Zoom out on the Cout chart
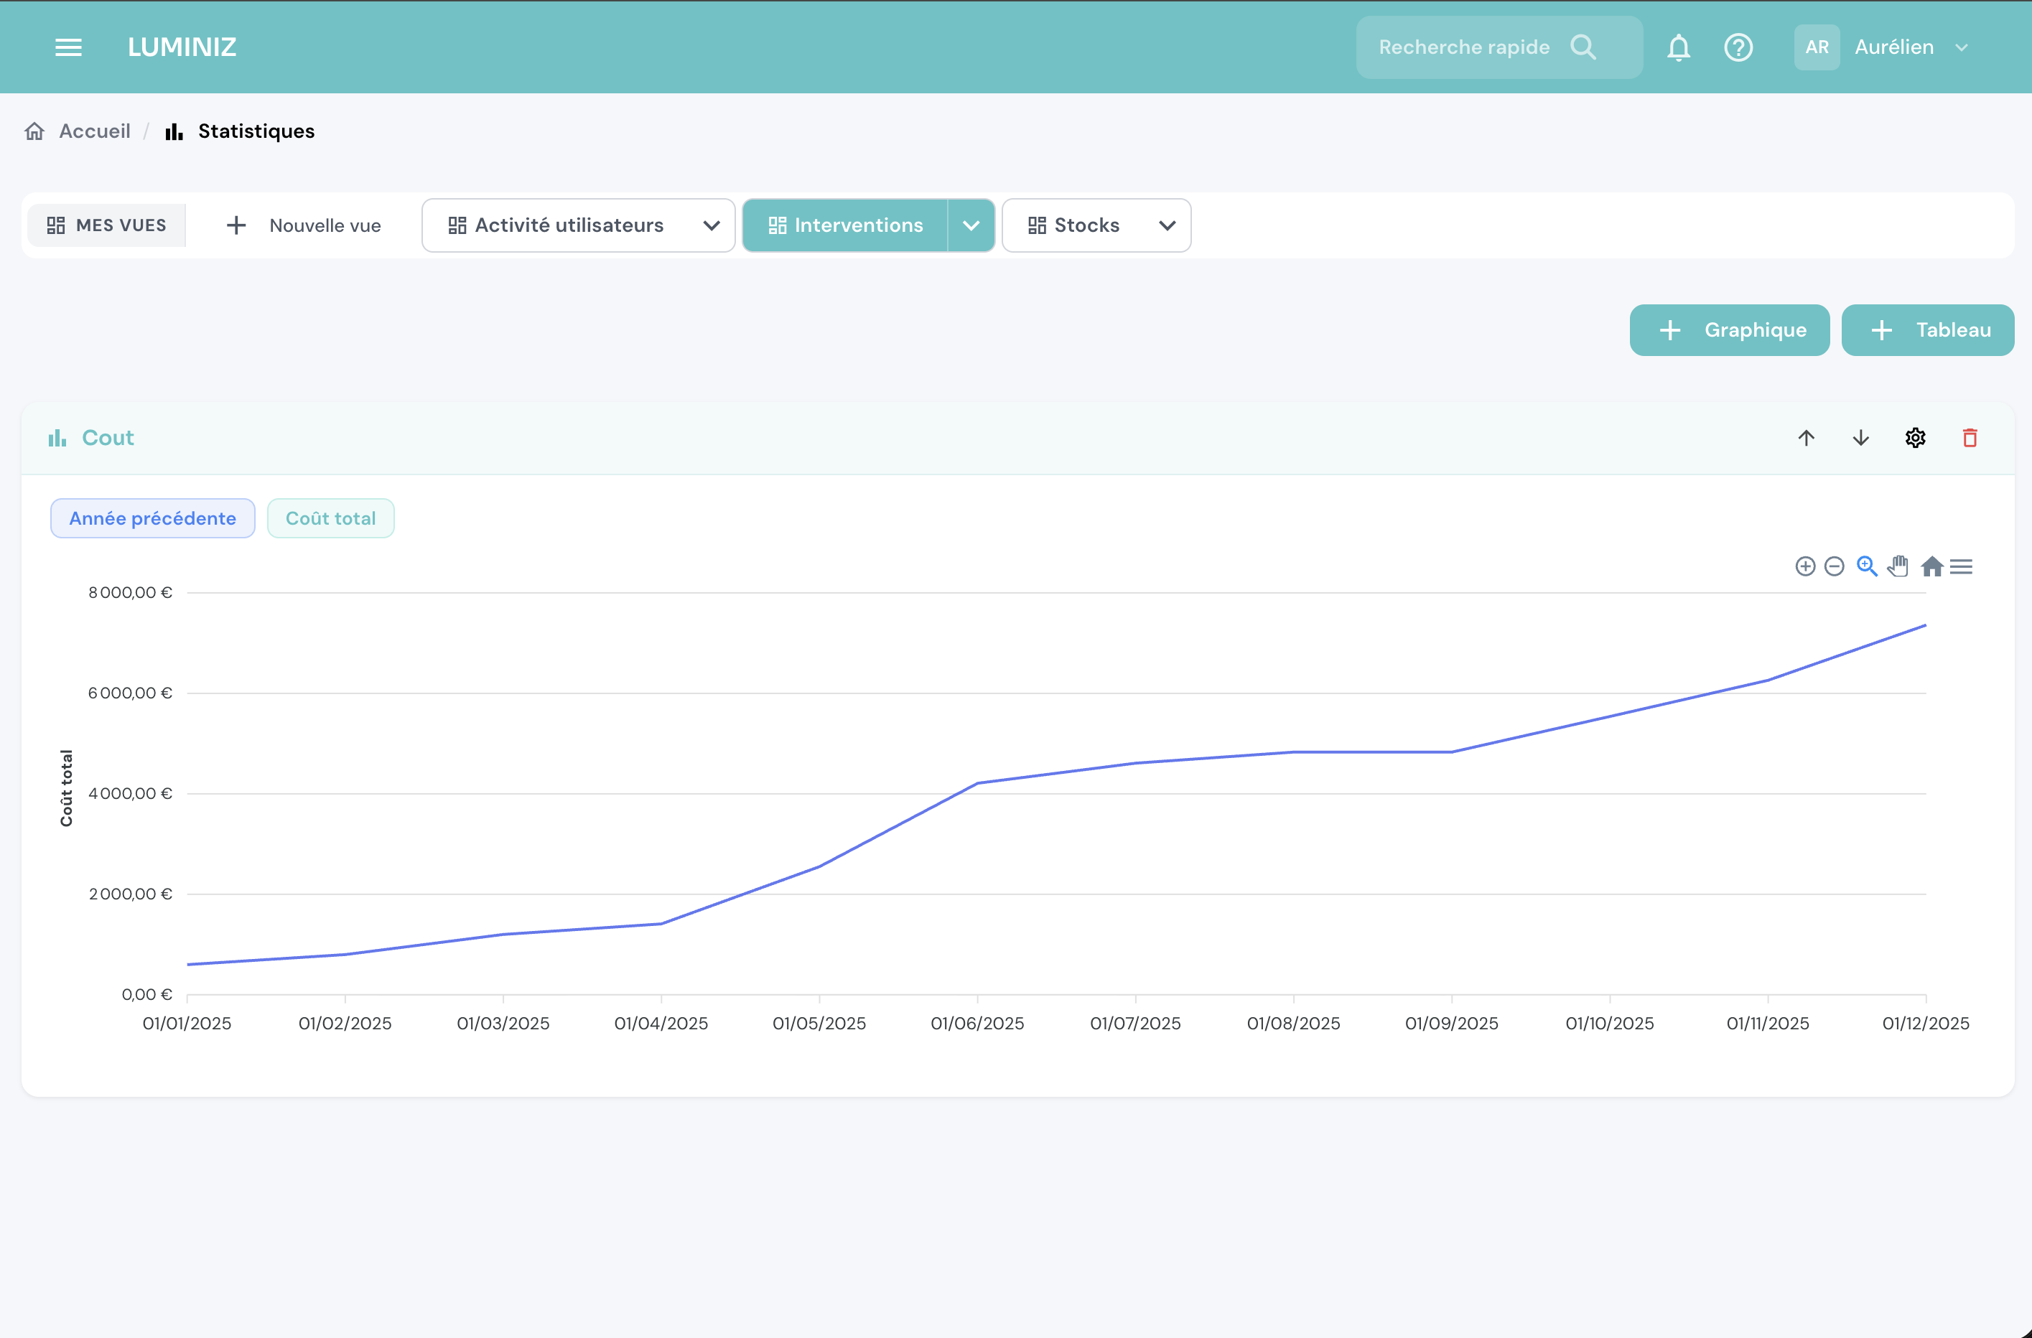The height and width of the screenshot is (1338, 2032). (1834, 566)
